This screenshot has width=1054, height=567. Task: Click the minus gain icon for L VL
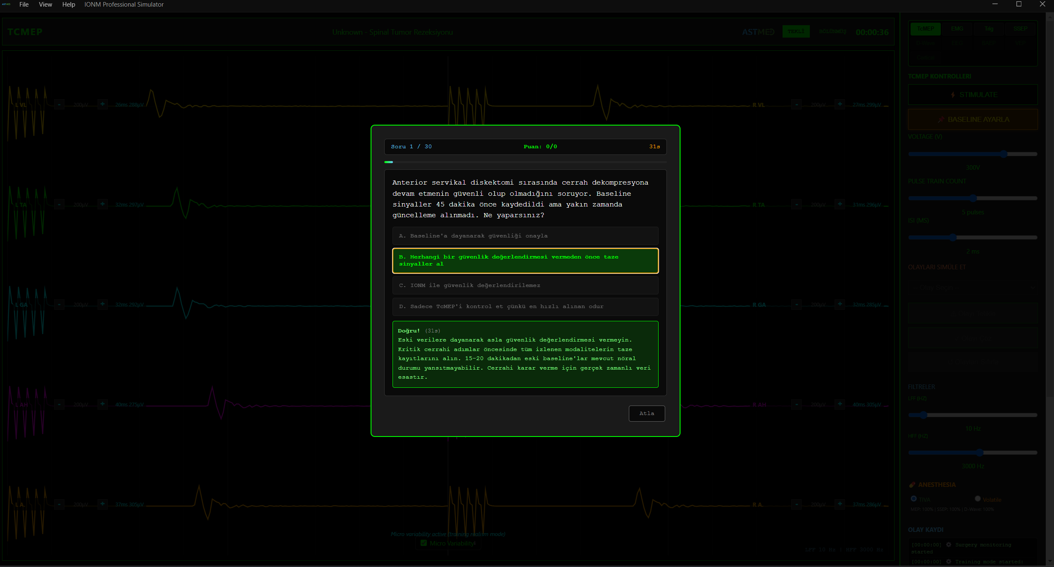click(59, 104)
